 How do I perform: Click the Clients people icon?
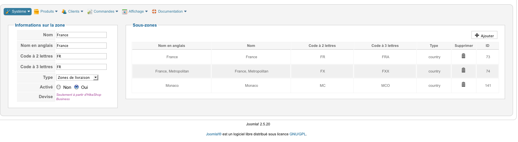[x=64, y=12]
